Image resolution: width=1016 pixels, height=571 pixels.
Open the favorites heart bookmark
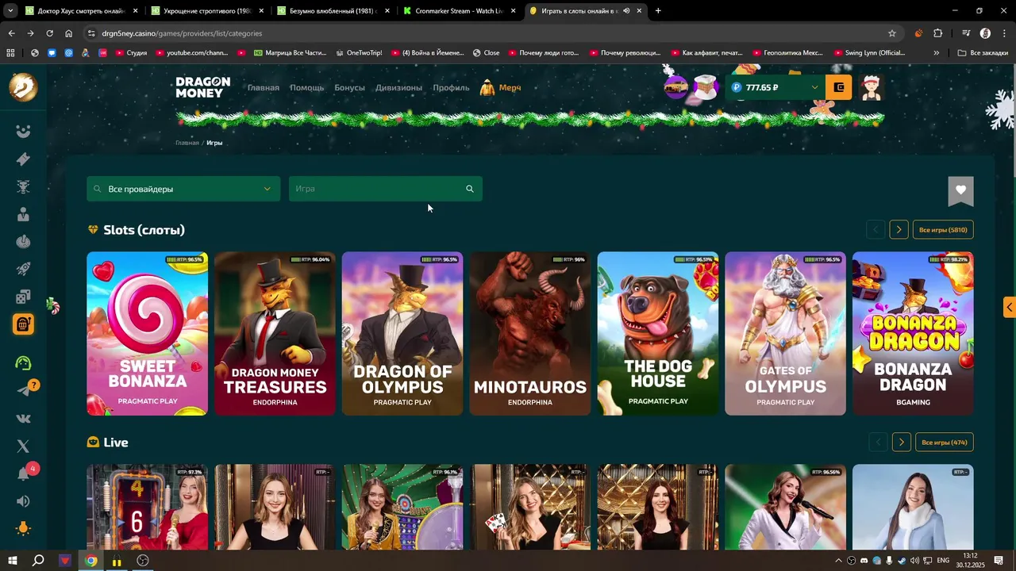coord(960,190)
